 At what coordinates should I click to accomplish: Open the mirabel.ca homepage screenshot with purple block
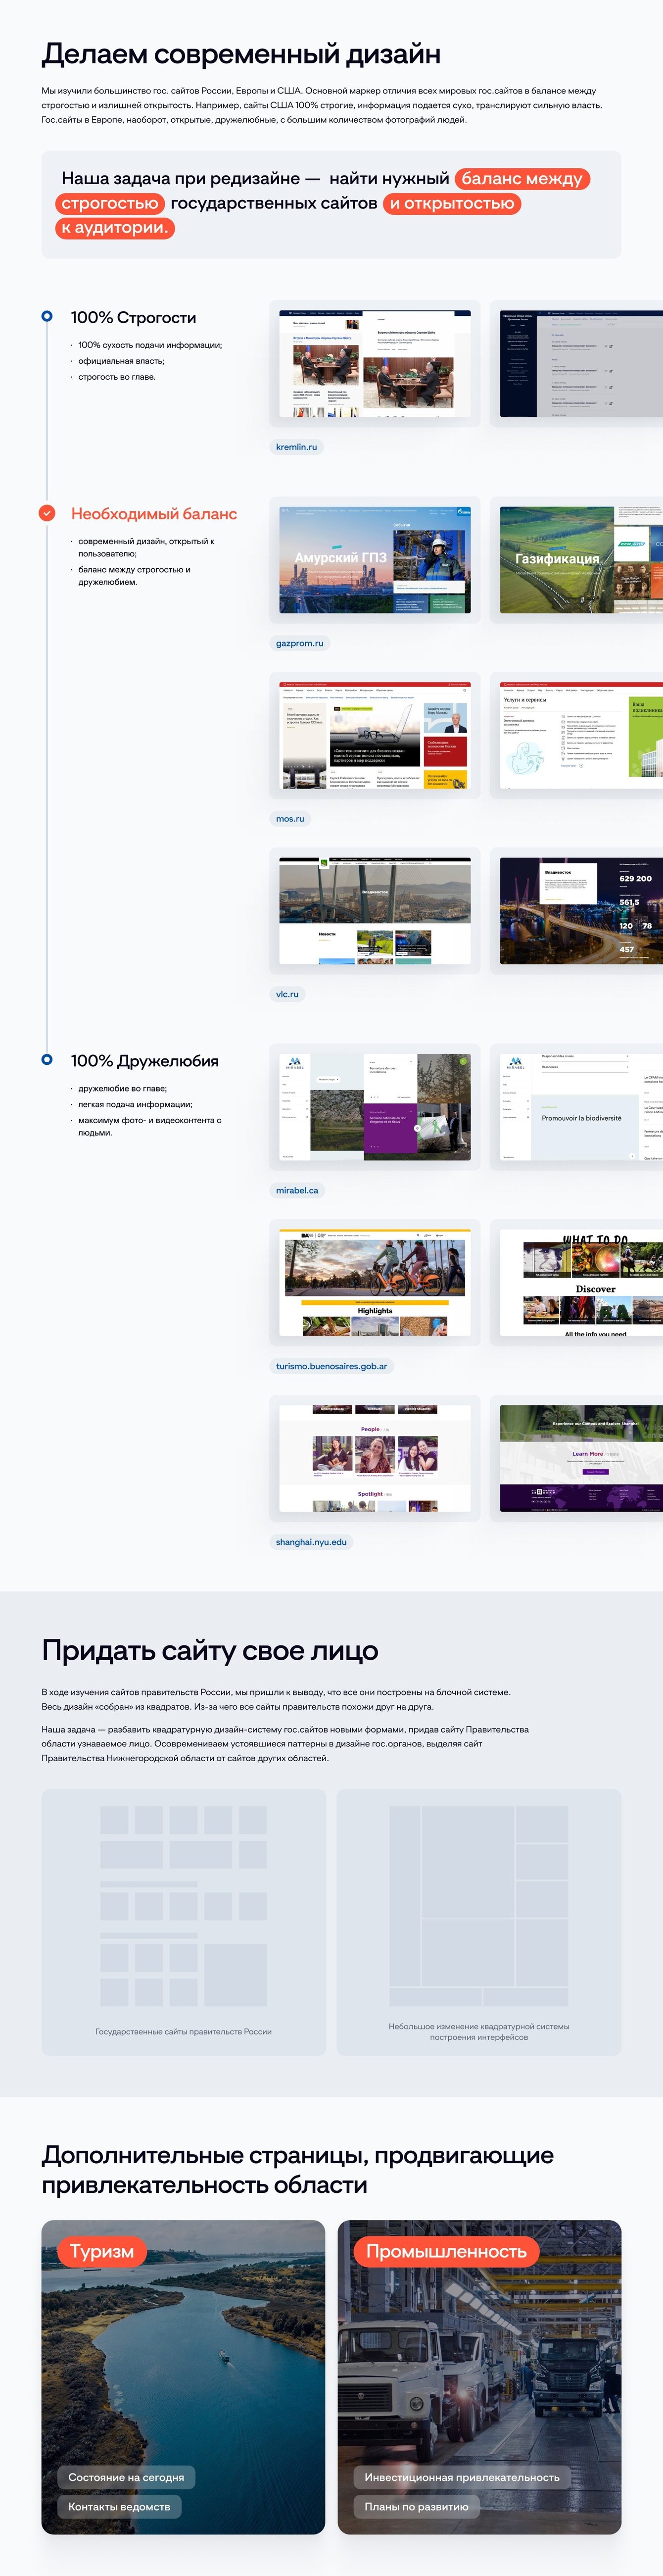(x=375, y=1107)
